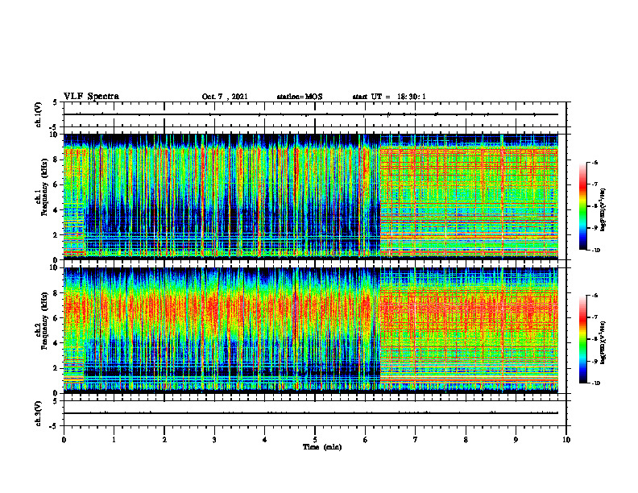Click the ch.1 'Frequency (kHz)' axis label
Image resolution: width=638 pixels, height=493 pixels.
click(x=44, y=188)
